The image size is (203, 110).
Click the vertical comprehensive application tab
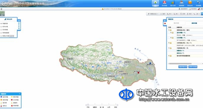19,26
